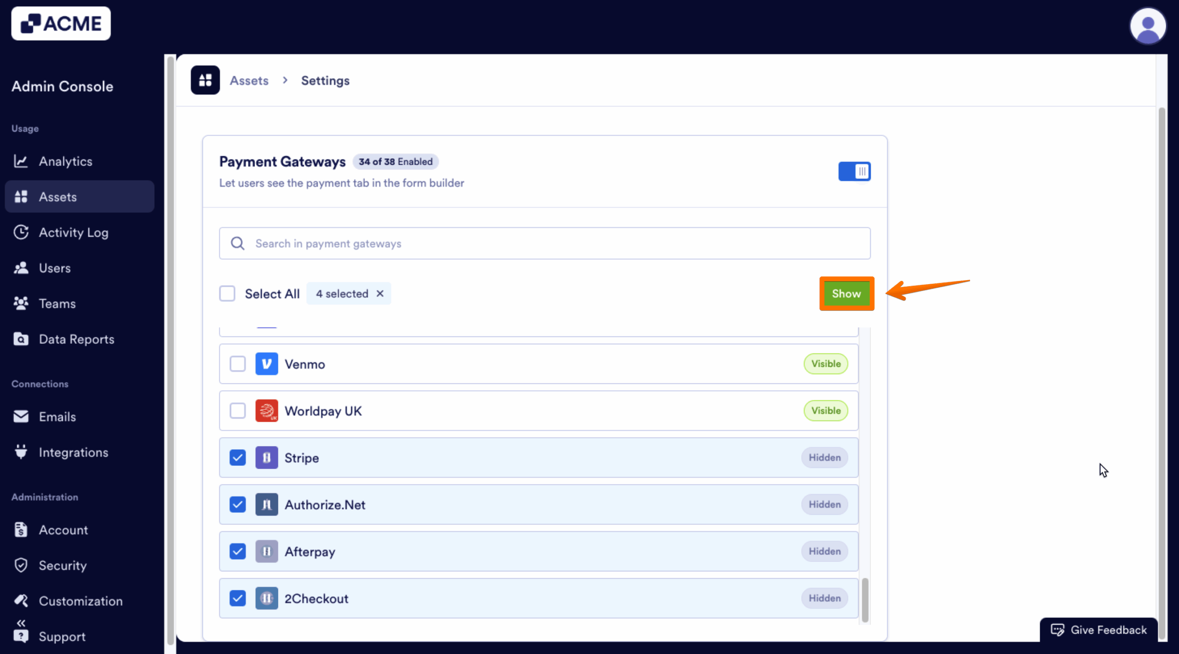Click the Give Feedback button
This screenshot has width=1179, height=654.
[1098, 630]
